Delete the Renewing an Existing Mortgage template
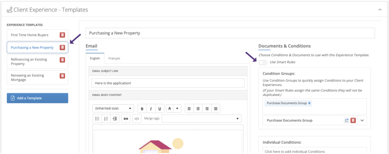Screen dimensions: 389x154 (x=62, y=76)
